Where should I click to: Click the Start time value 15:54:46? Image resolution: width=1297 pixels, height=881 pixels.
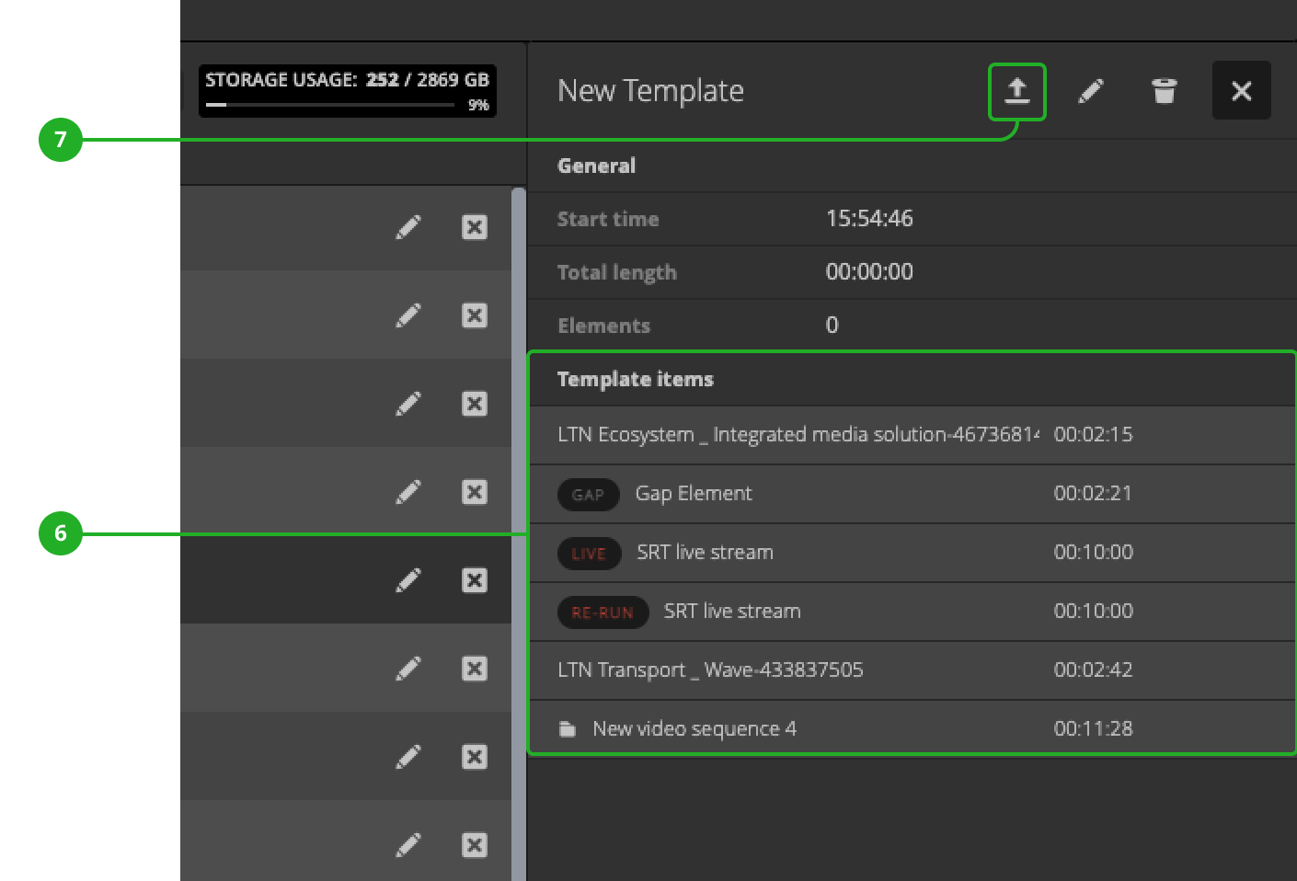(868, 219)
